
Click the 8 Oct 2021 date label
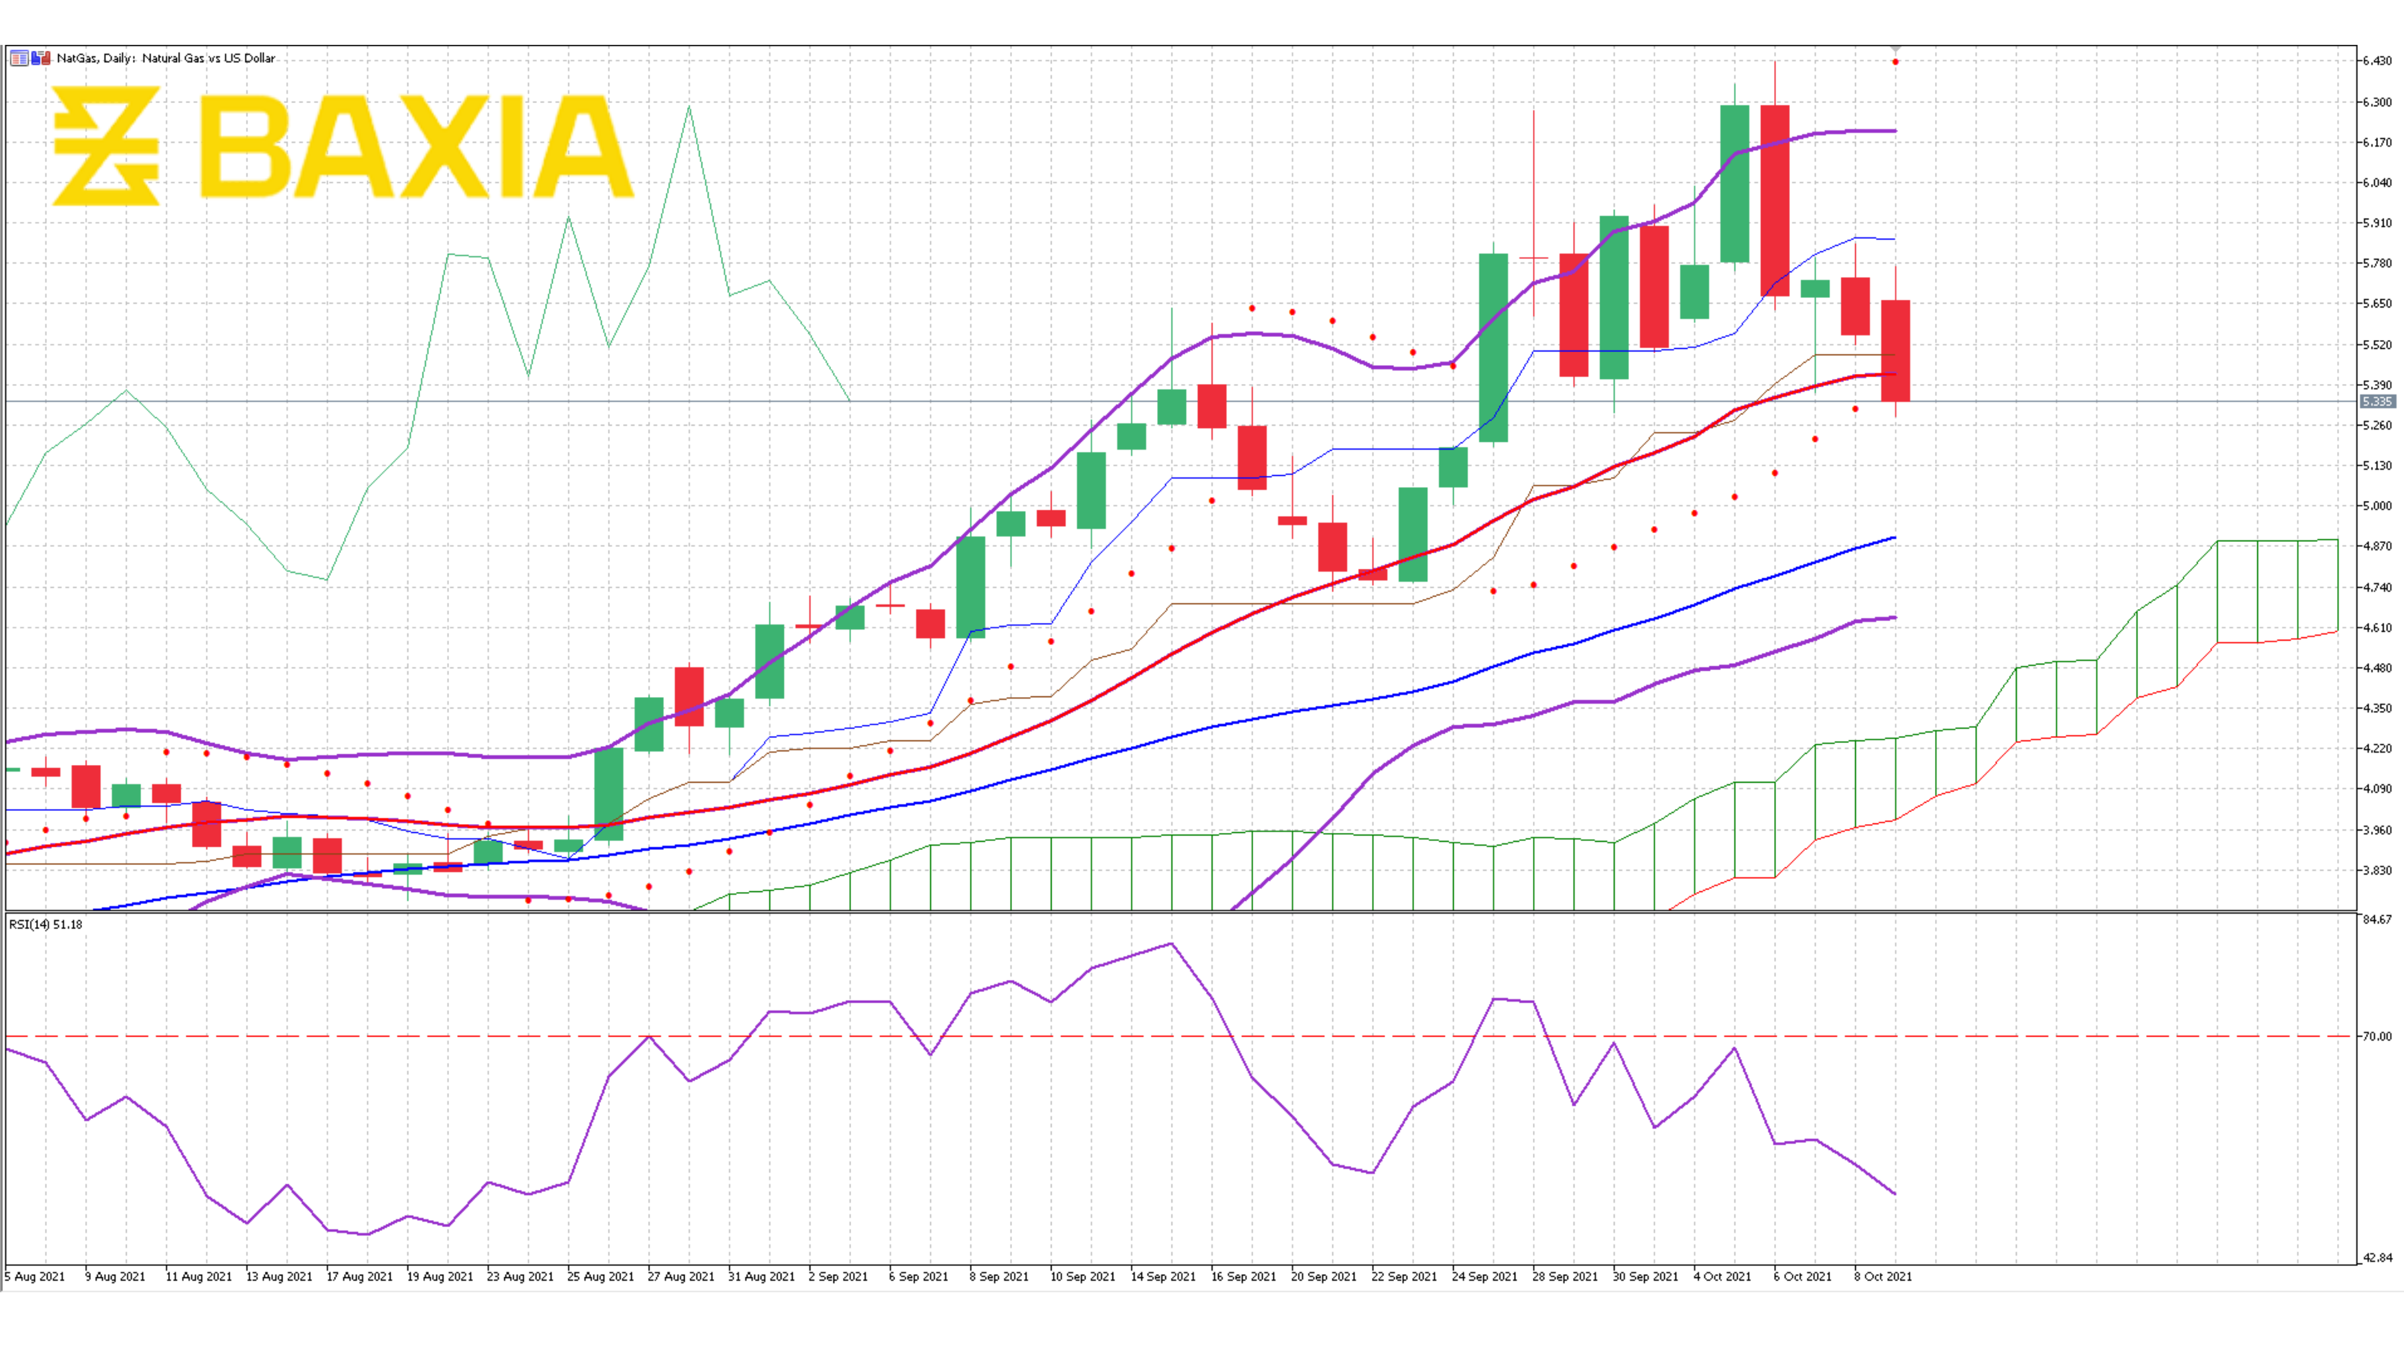point(1882,1276)
